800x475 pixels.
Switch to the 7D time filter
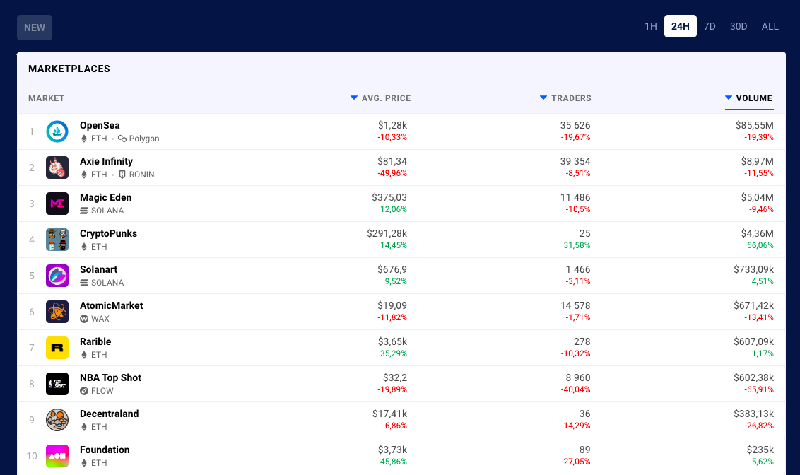pyautogui.click(x=710, y=27)
